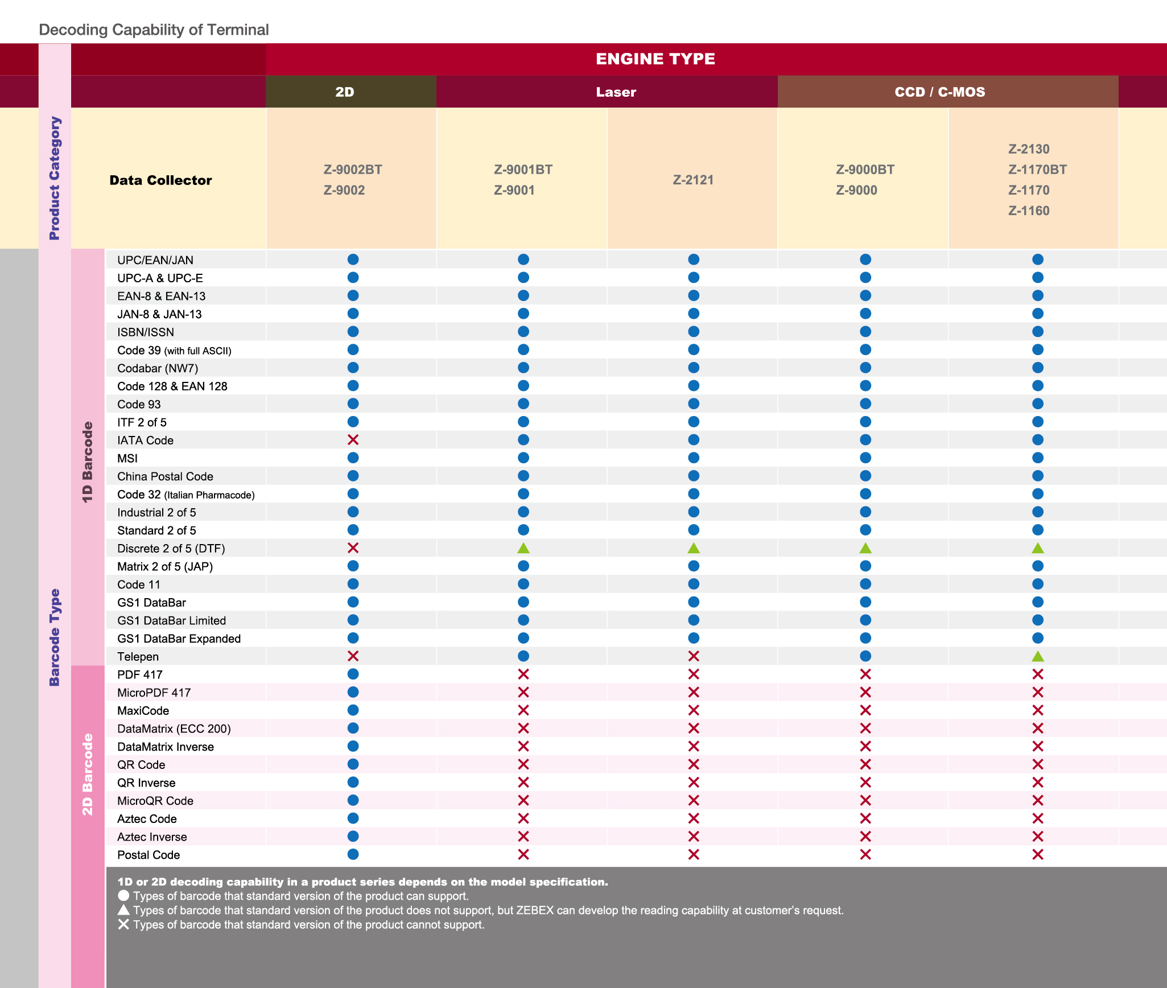The image size is (1167, 988).
Task: Click the red X for IATA Code under Z-9002
Action: click(353, 440)
